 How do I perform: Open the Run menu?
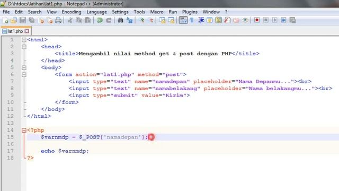pyautogui.click(x=173, y=12)
